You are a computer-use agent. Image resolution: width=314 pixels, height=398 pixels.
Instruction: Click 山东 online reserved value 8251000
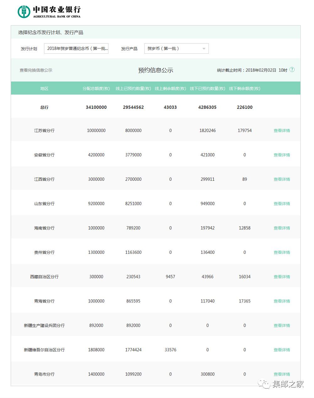[133, 204]
